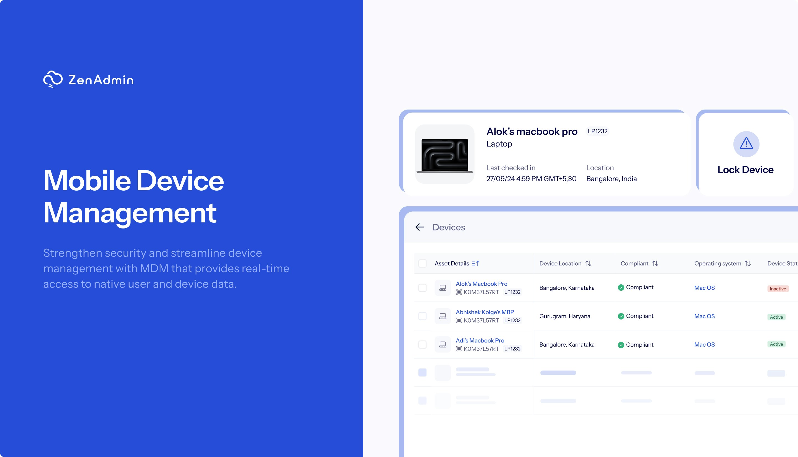Toggle the select-all checkbox in the table header
Image resolution: width=798 pixels, height=457 pixels.
(423, 264)
